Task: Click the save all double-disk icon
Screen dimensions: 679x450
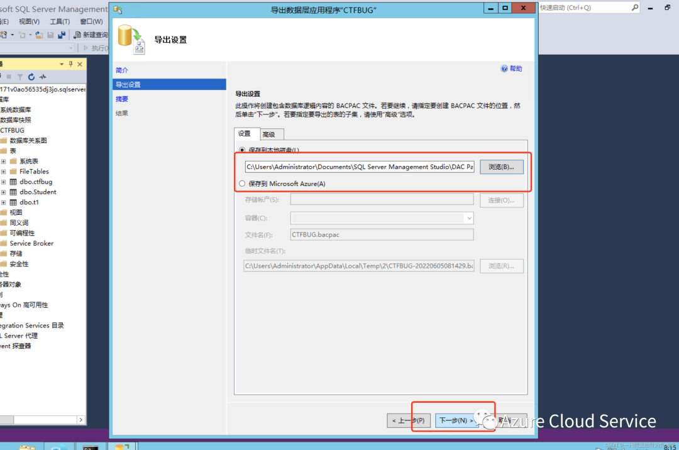Action: tap(62, 35)
